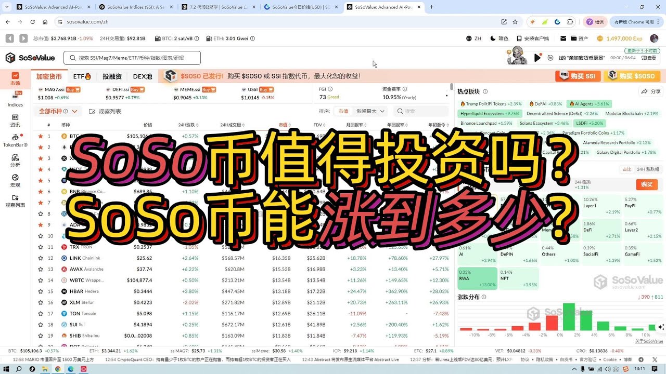Toggle favorite star for SUI row
666x374 pixels.
click(41, 325)
